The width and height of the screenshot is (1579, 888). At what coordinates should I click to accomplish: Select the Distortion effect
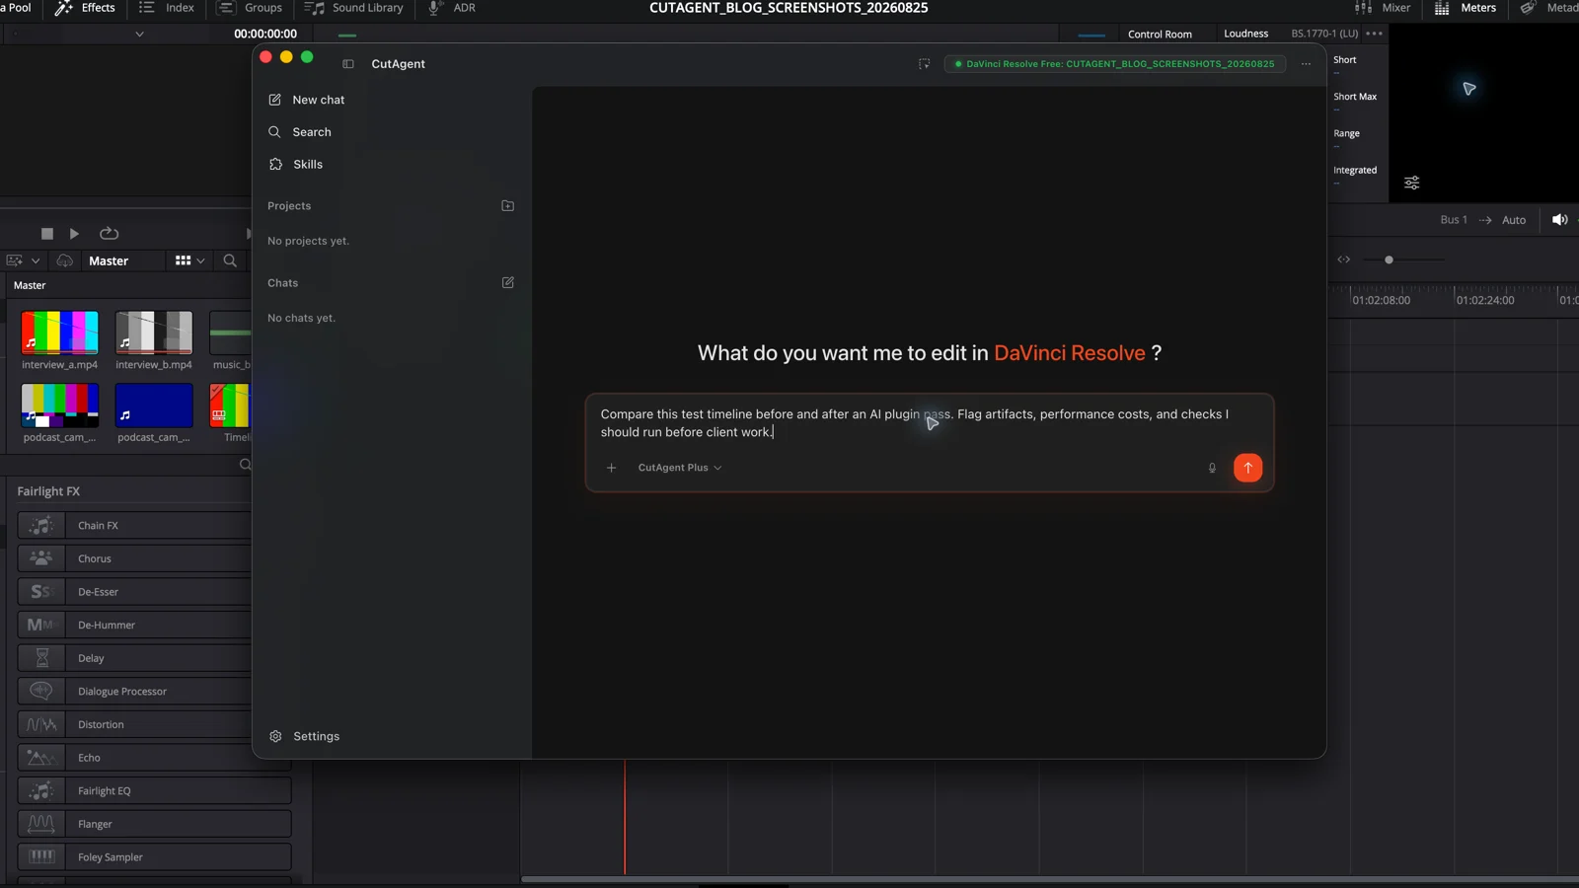tap(154, 725)
